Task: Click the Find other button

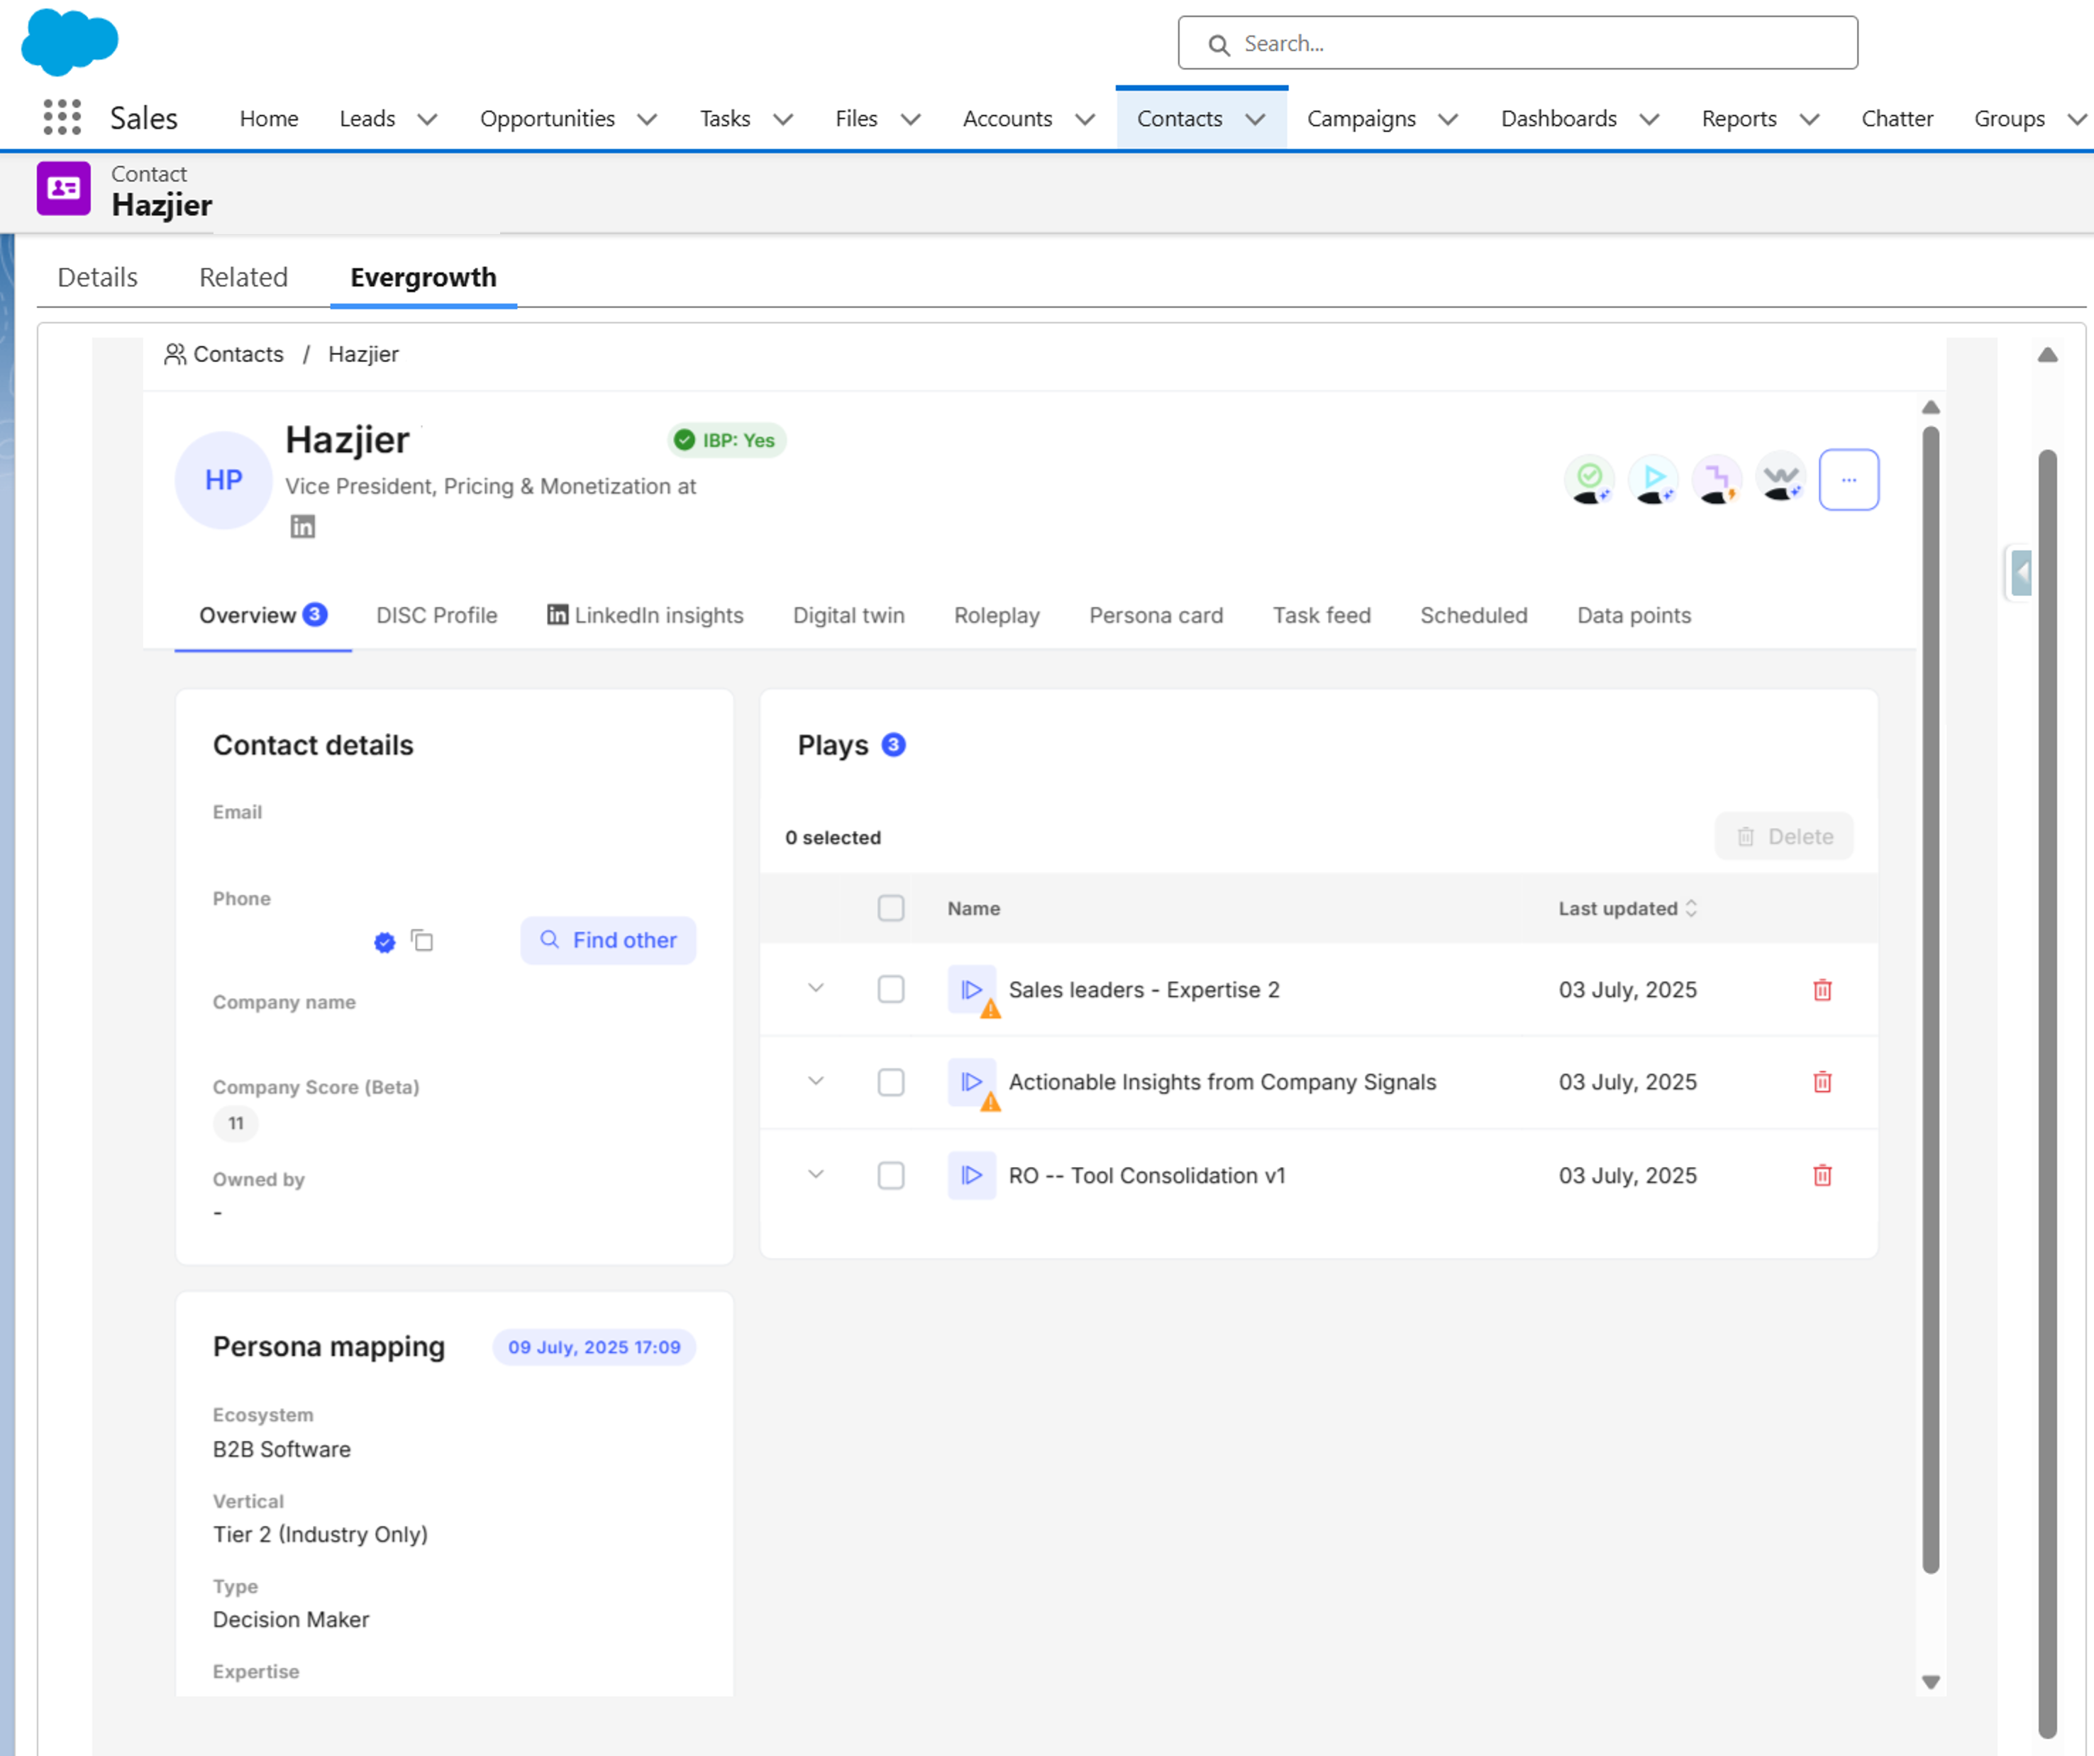Action: [608, 940]
